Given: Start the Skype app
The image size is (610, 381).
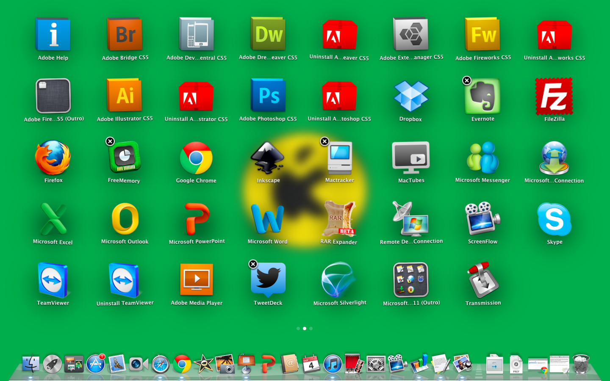Looking at the screenshot, I should coord(554,219).
